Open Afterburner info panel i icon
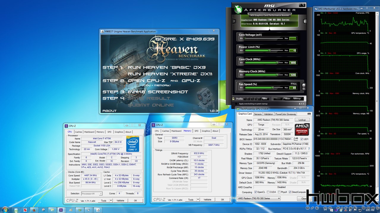380x213 pixels. point(304,21)
